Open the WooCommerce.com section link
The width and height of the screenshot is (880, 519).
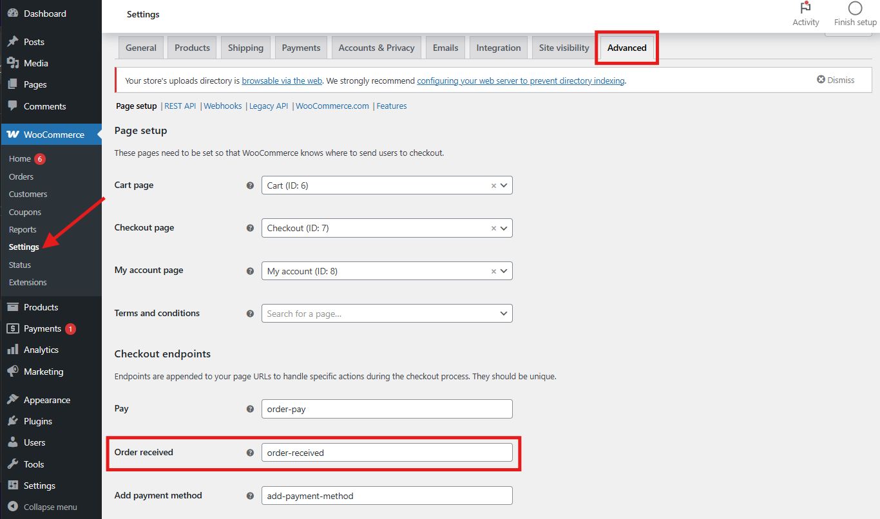pyautogui.click(x=332, y=106)
